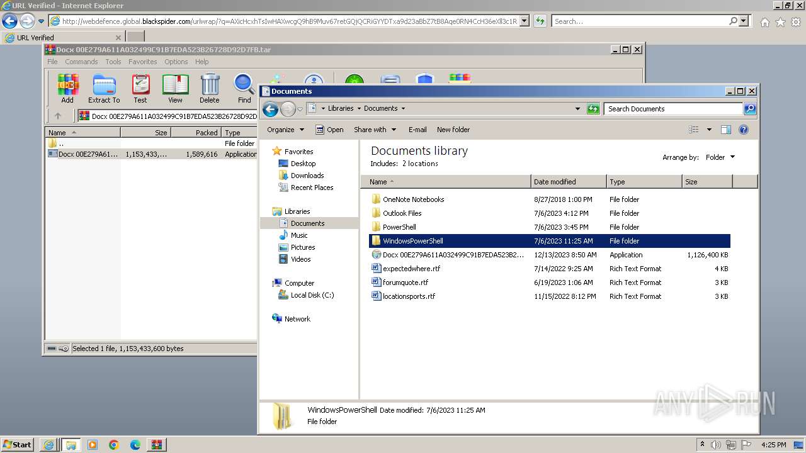
Task: Click WinRAR icon in the taskbar
Action: click(157, 445)
